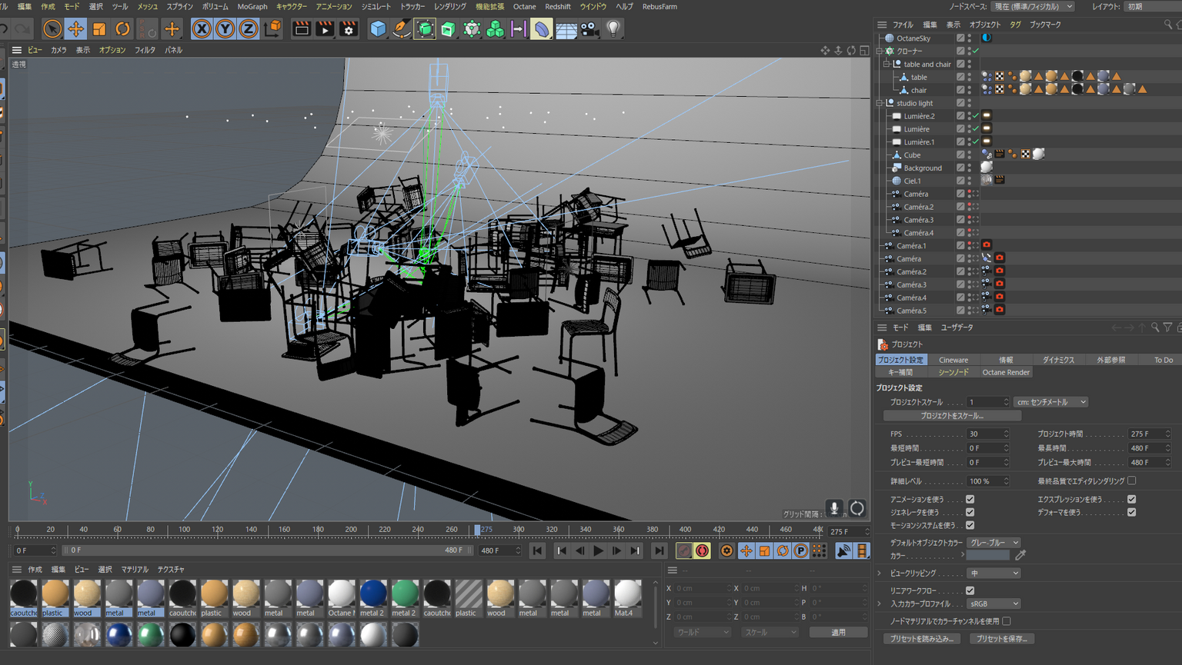Switch to the Octane Render tab
The image size is (1182, 665).
coord(1005,372)
